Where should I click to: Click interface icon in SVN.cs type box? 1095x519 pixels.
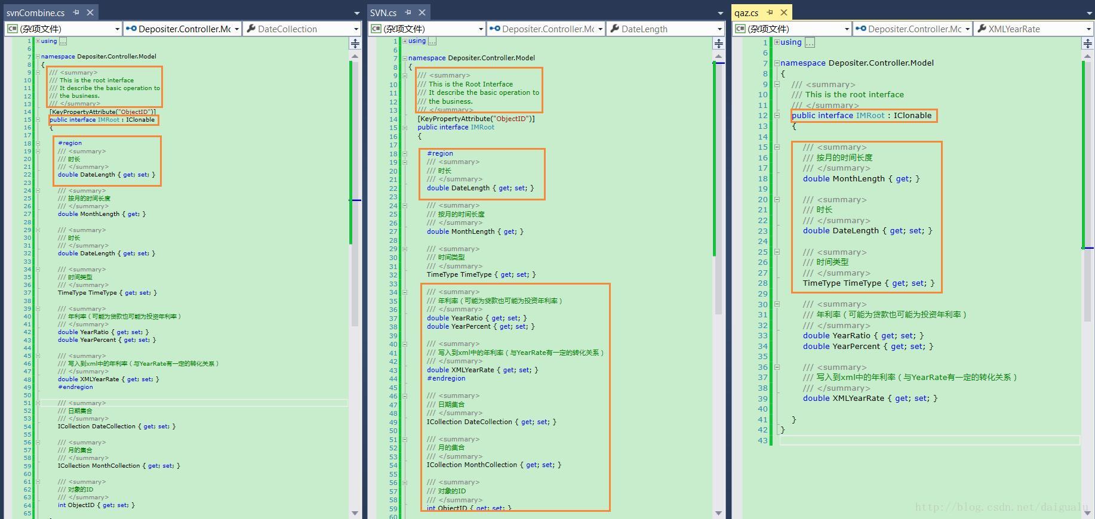coord(495,29)
